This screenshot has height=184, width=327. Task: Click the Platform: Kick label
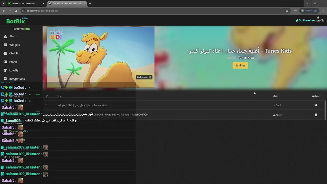tap(21, 29)
